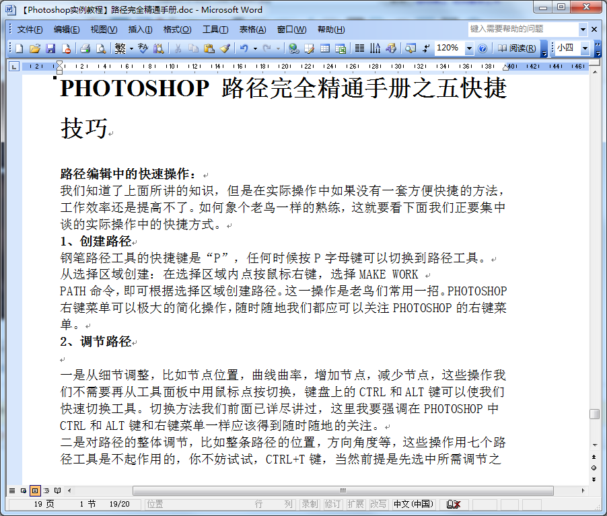Toggle the Document Map
Viewport: 607px width, 516px height.
tap(410, 48)
